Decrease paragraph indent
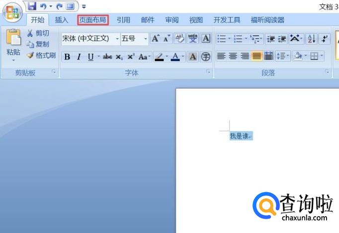 (270, 39)
